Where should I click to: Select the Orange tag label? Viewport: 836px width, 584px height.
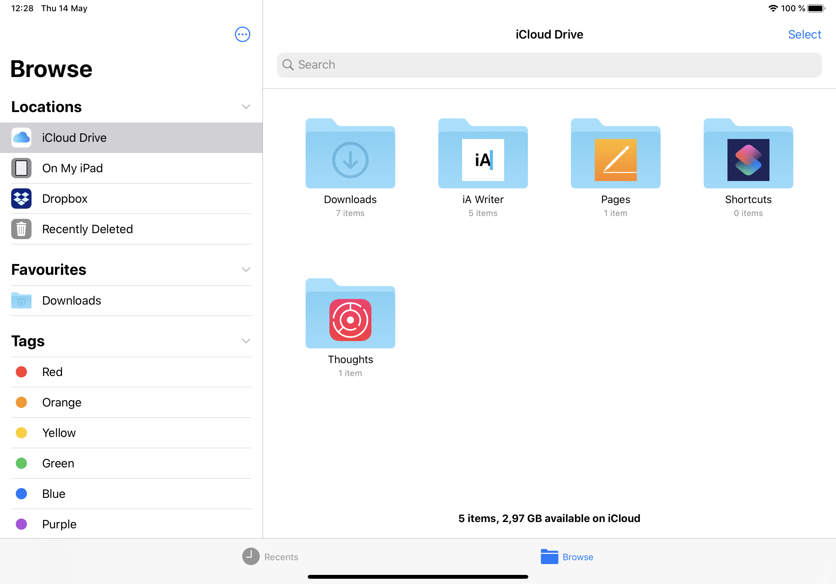(x=62, y=402)
